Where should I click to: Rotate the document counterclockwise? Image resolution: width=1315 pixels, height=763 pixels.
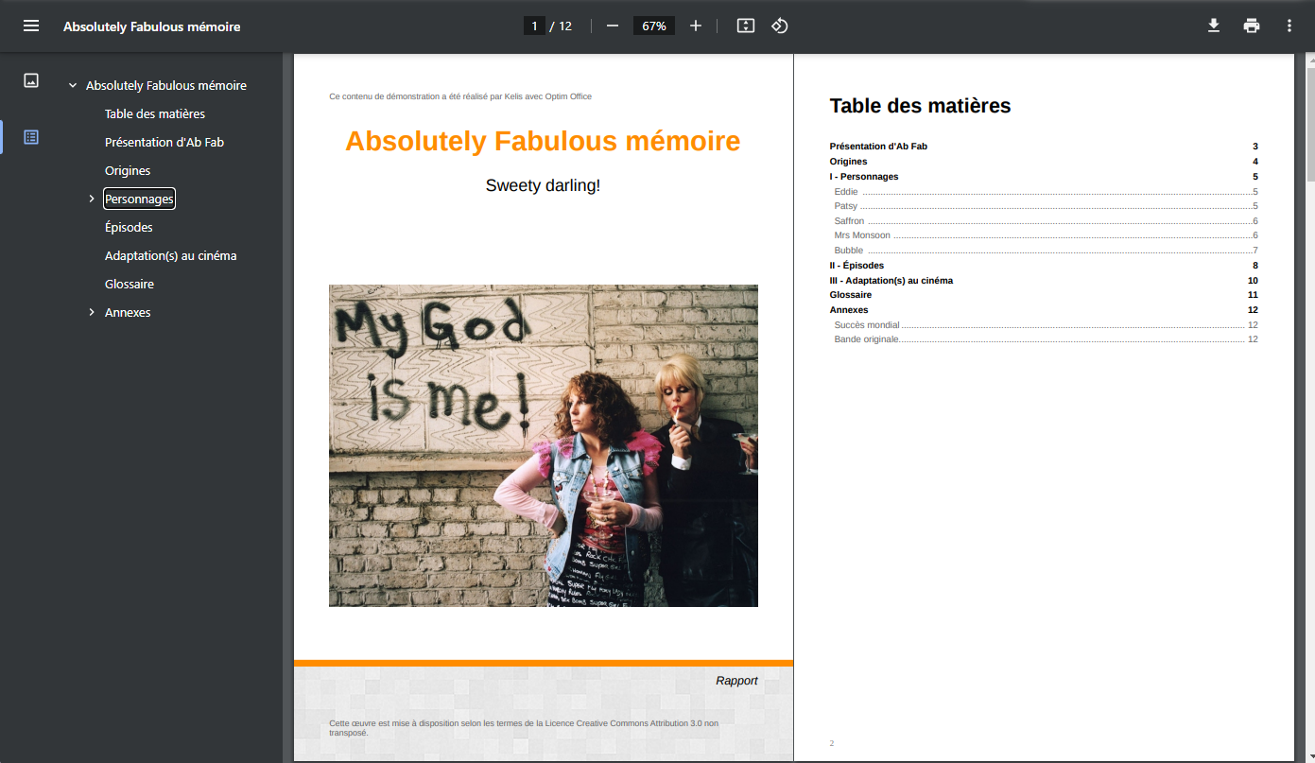[779, 26]
